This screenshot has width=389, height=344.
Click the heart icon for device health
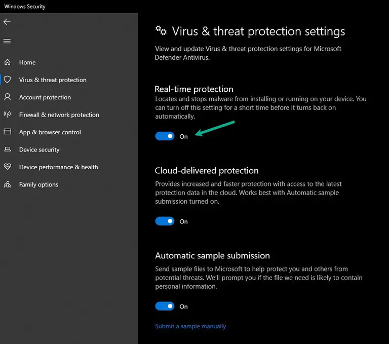tap(8, 167)
